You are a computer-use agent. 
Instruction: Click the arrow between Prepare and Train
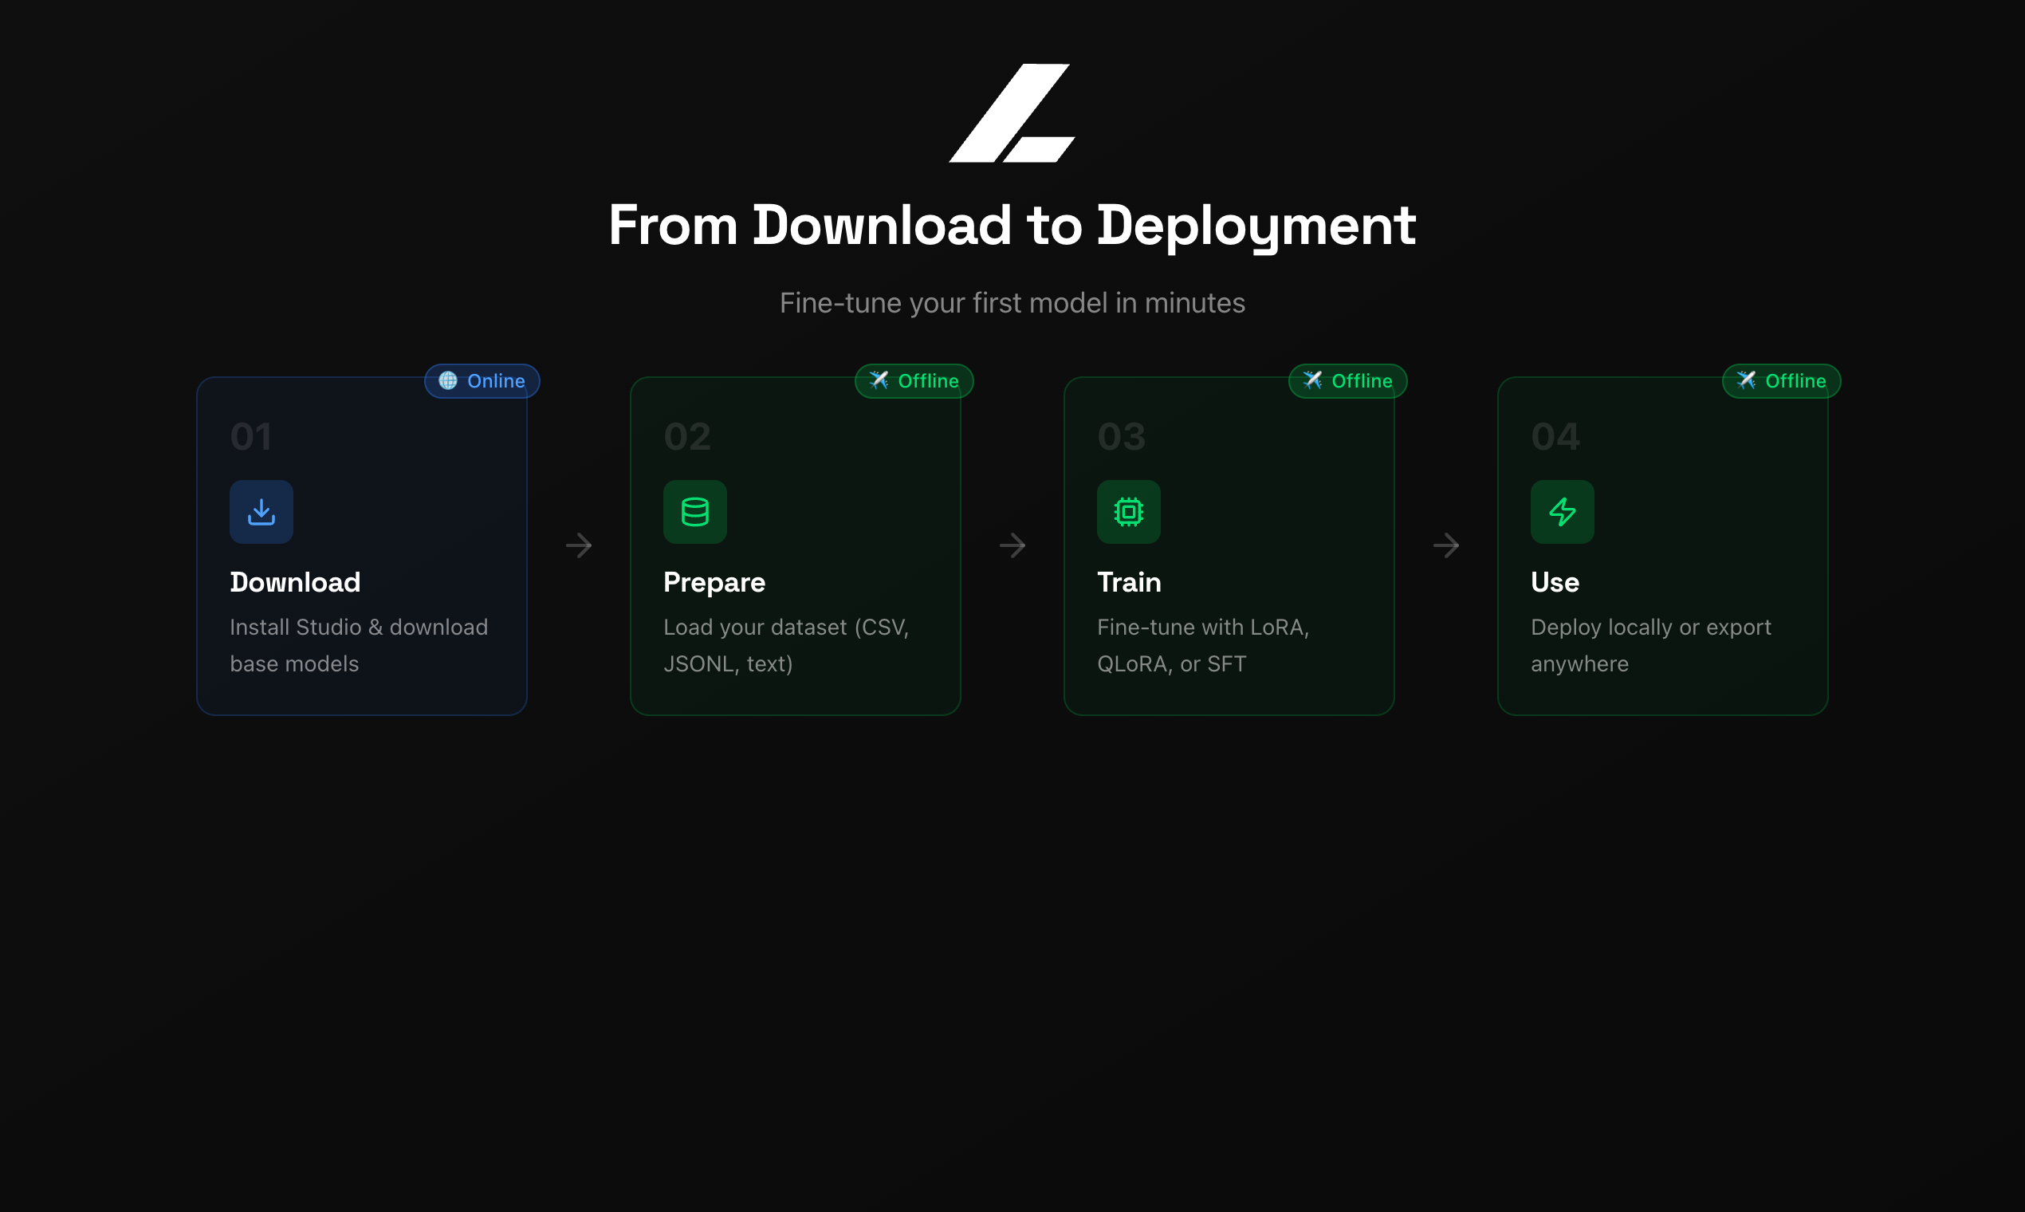pyautogui.click(x=1012, y=545)
